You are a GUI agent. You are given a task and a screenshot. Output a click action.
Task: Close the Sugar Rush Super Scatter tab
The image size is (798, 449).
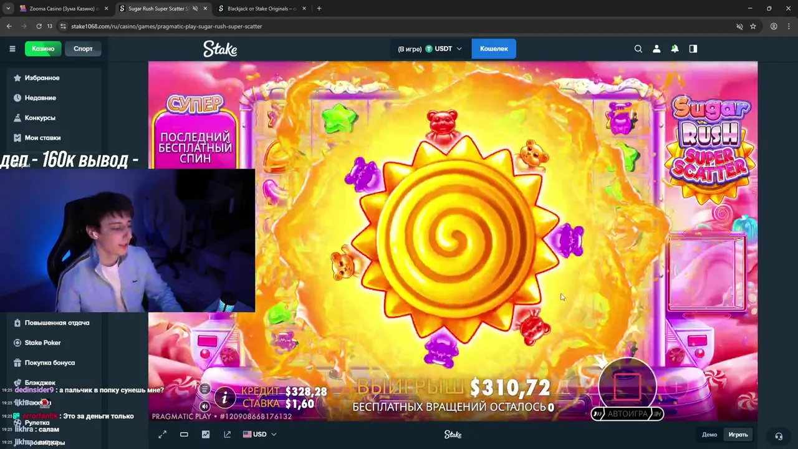(205, 9)
